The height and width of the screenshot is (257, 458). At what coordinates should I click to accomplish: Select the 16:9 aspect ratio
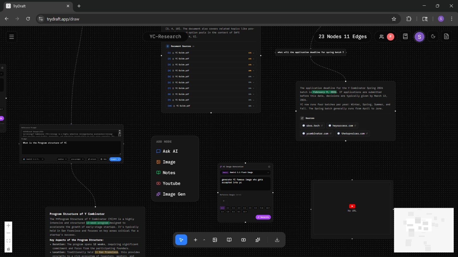[268, 208]
